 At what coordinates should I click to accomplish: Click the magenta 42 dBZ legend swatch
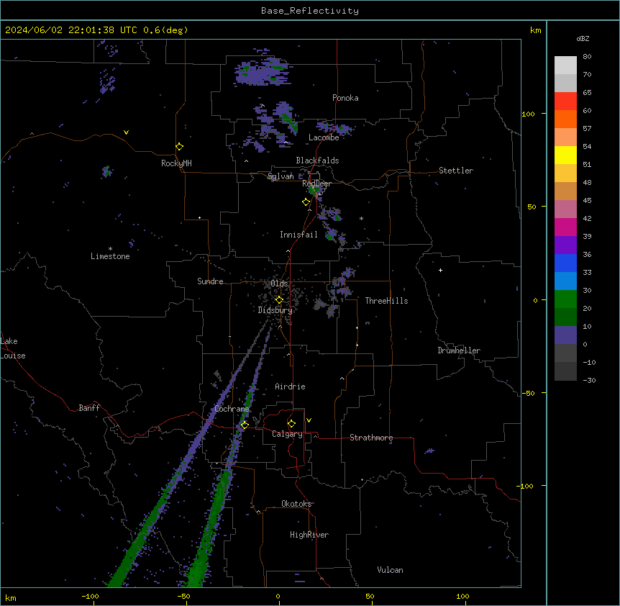tap(565, 227)
